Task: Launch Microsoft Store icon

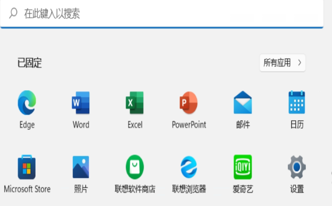Action: pos(27,167)
